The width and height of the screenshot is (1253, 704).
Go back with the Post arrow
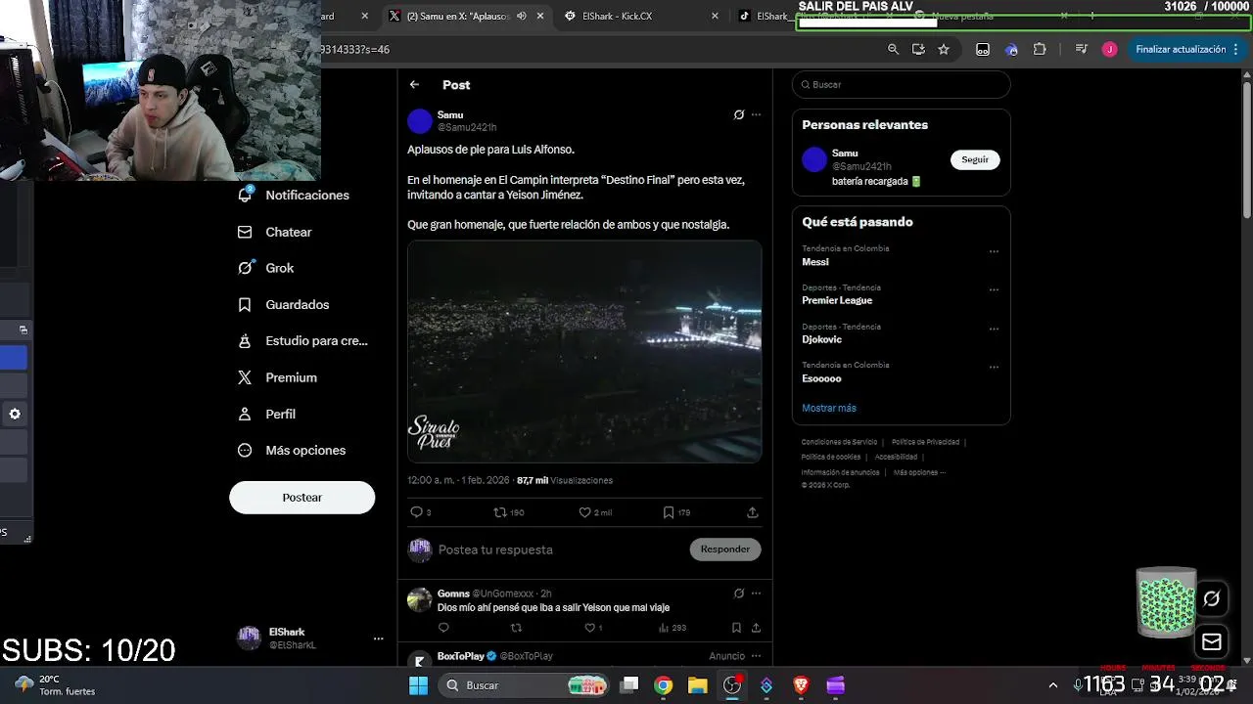pos(415,85)
